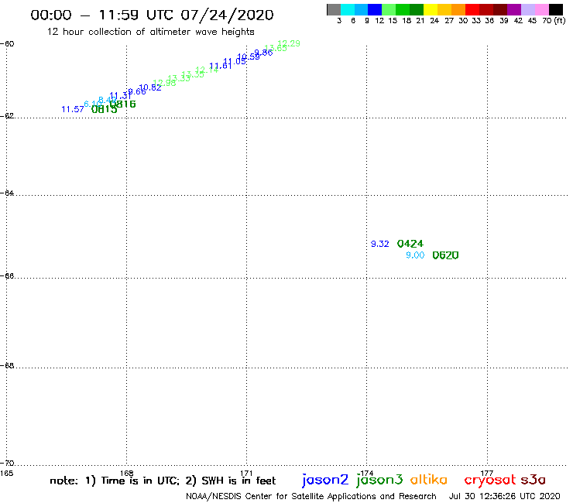Click the altika satellite legend label

click(428, 479)
